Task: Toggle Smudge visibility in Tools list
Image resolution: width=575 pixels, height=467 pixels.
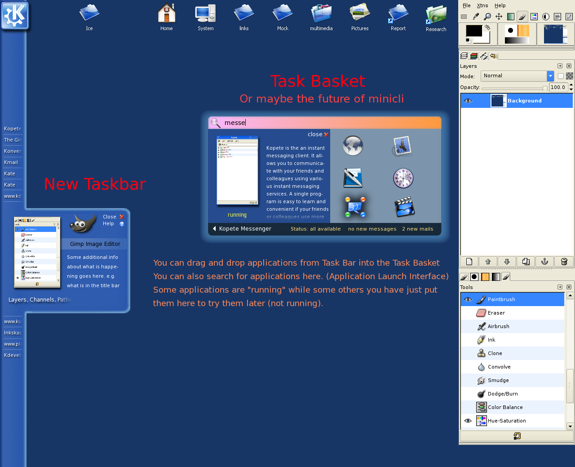Action: (468, 380)
